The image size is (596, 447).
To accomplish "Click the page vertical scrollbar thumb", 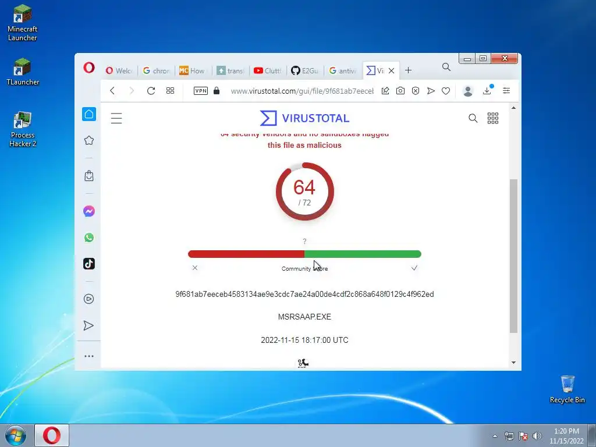I will pyautogui.click(x=513, y=256).
